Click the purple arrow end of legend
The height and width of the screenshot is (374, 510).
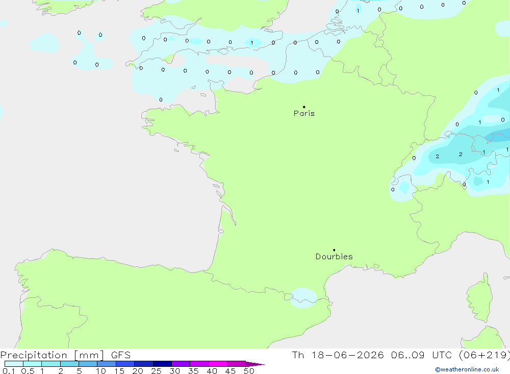[x=255, y=364]
